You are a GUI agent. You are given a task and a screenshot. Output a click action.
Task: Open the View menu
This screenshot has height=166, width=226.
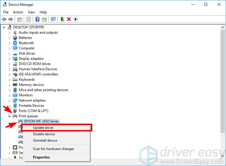[31, 12]
